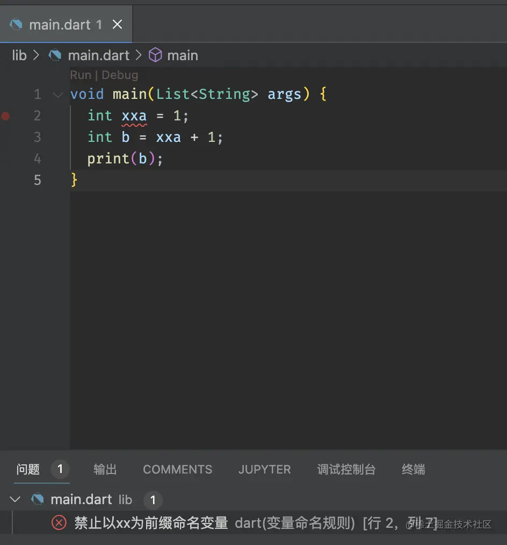This screenshot has width=507, height=545.
Task: Click the xxa reference on line 3
Action: pos(169,138)
